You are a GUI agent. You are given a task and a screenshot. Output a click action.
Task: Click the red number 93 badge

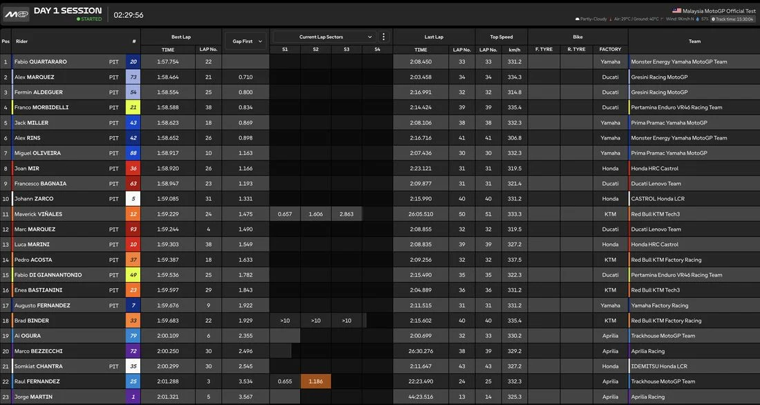(x=133, y=229)
